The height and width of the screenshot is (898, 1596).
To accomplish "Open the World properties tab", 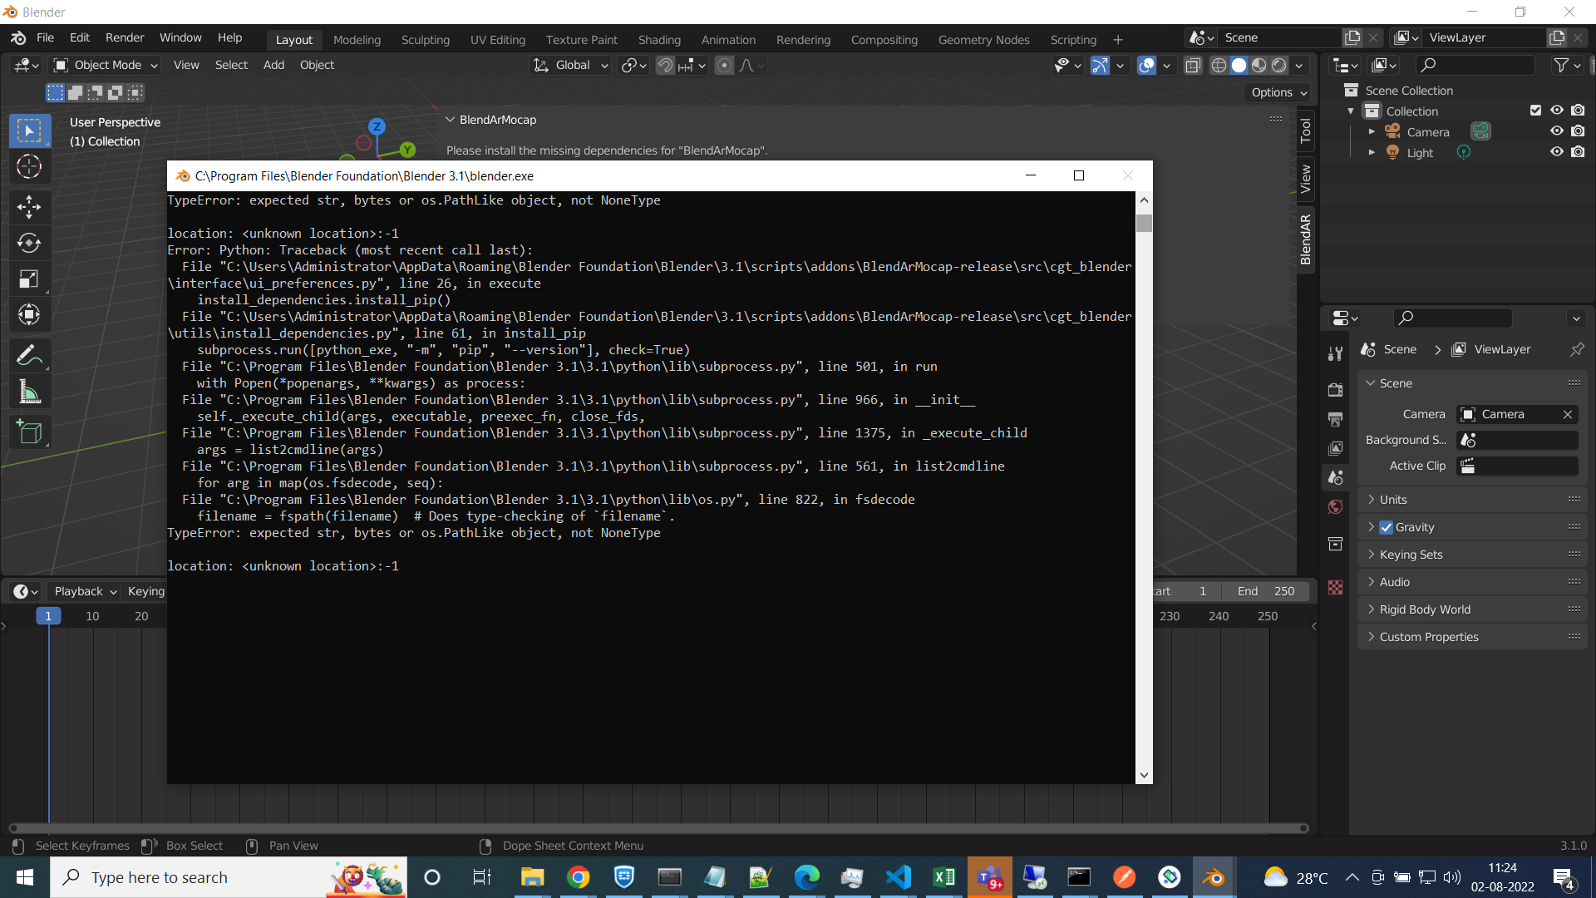I will 1336,507.
